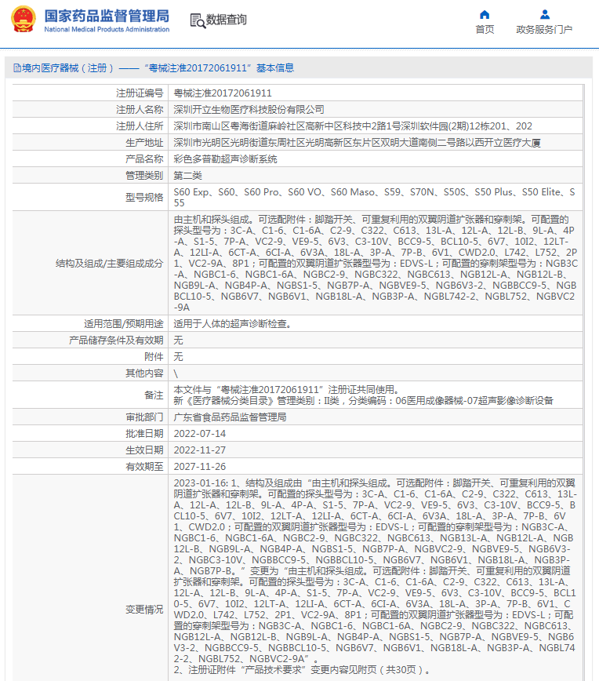Select the 注册人住所 label cell

pos(90,126)
